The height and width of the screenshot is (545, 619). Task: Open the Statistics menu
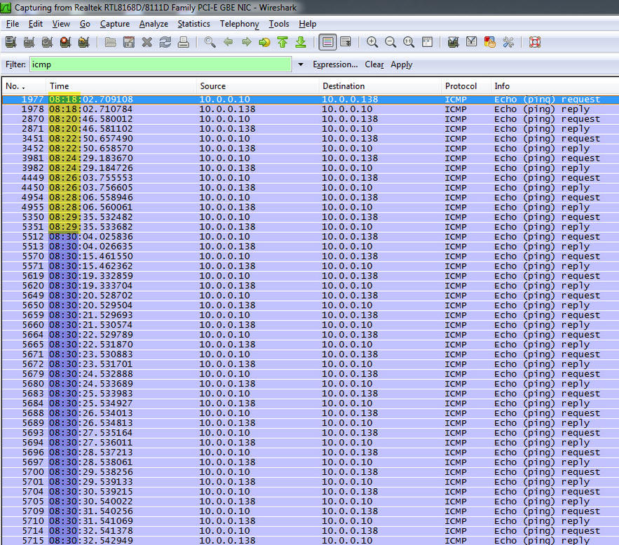(x=194, y=24)
